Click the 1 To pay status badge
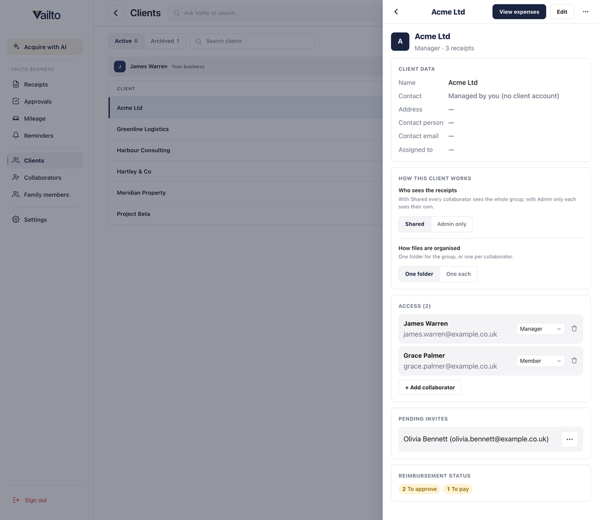599x520 pixels. coord(458,489)
